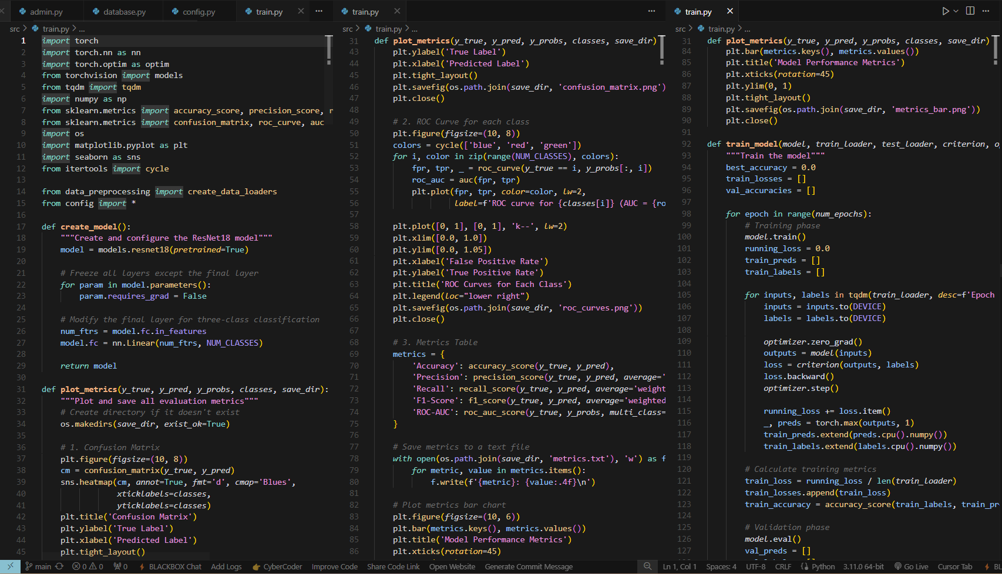Open more actions menu of middle editor group
This screenshot has width=1002, height=574.
pos(651,11)
